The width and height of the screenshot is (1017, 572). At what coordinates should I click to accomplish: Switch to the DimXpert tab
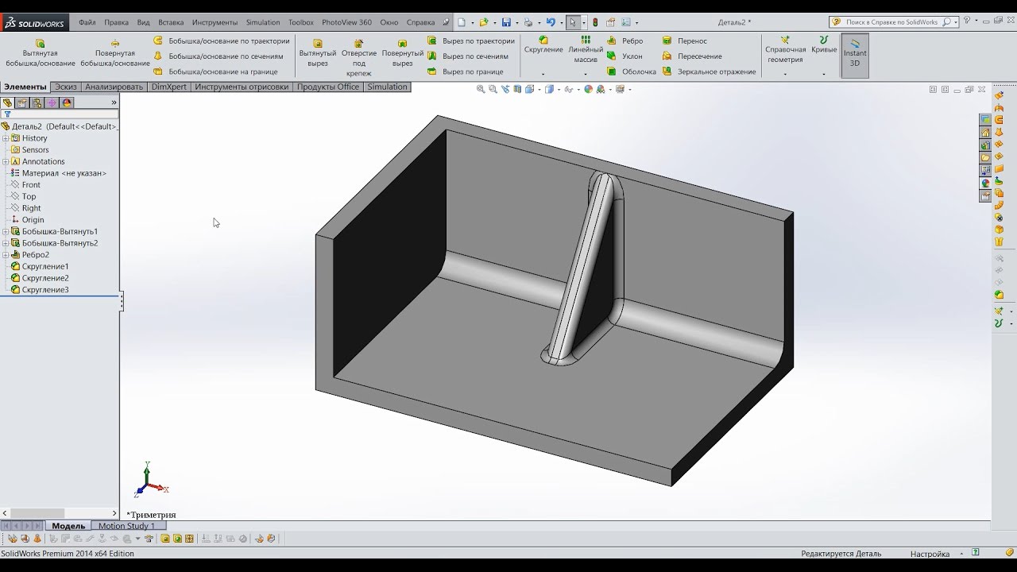click(168, 87)
